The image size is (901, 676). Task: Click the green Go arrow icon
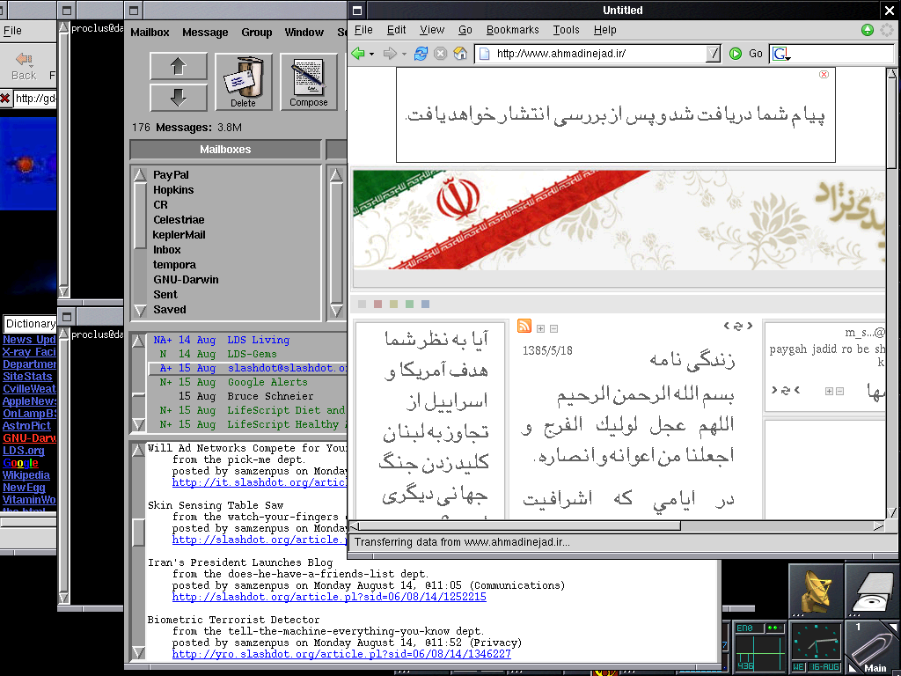pyautogui.click(x=736, y=54)
